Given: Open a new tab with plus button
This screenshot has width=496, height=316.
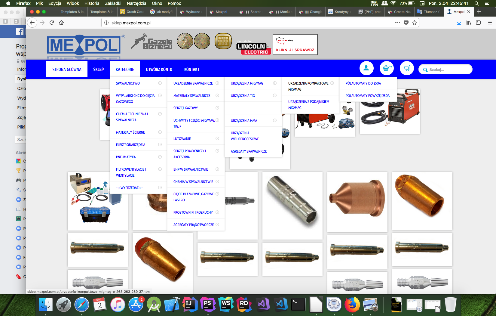Looking at the screenshot, I should 479,11.
